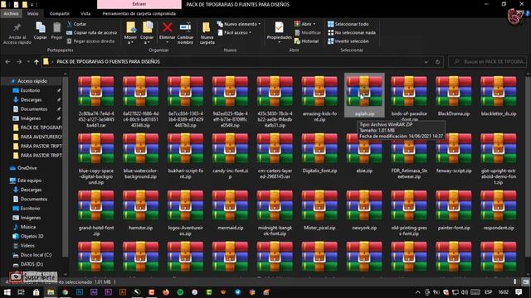Select the painter-font.zip archive
Screen dimensions: 531x298
pyautogui.click(x=454, y=210)
